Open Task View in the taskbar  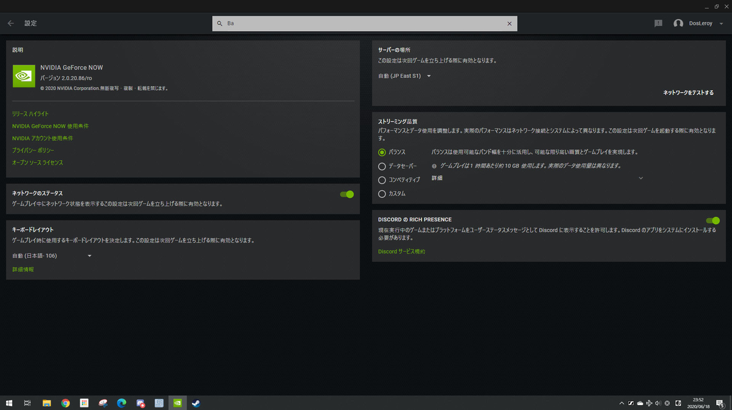[27, 403]
